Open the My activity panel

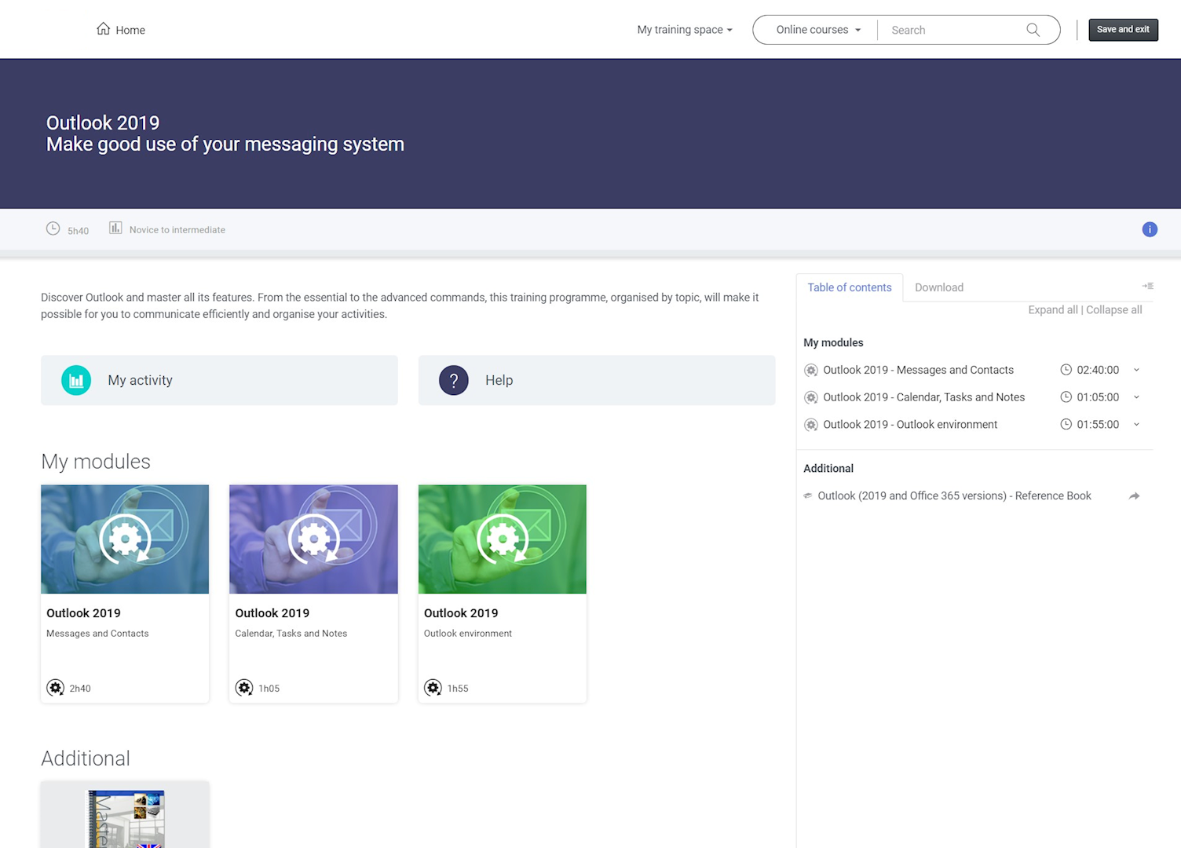(219, 380)
